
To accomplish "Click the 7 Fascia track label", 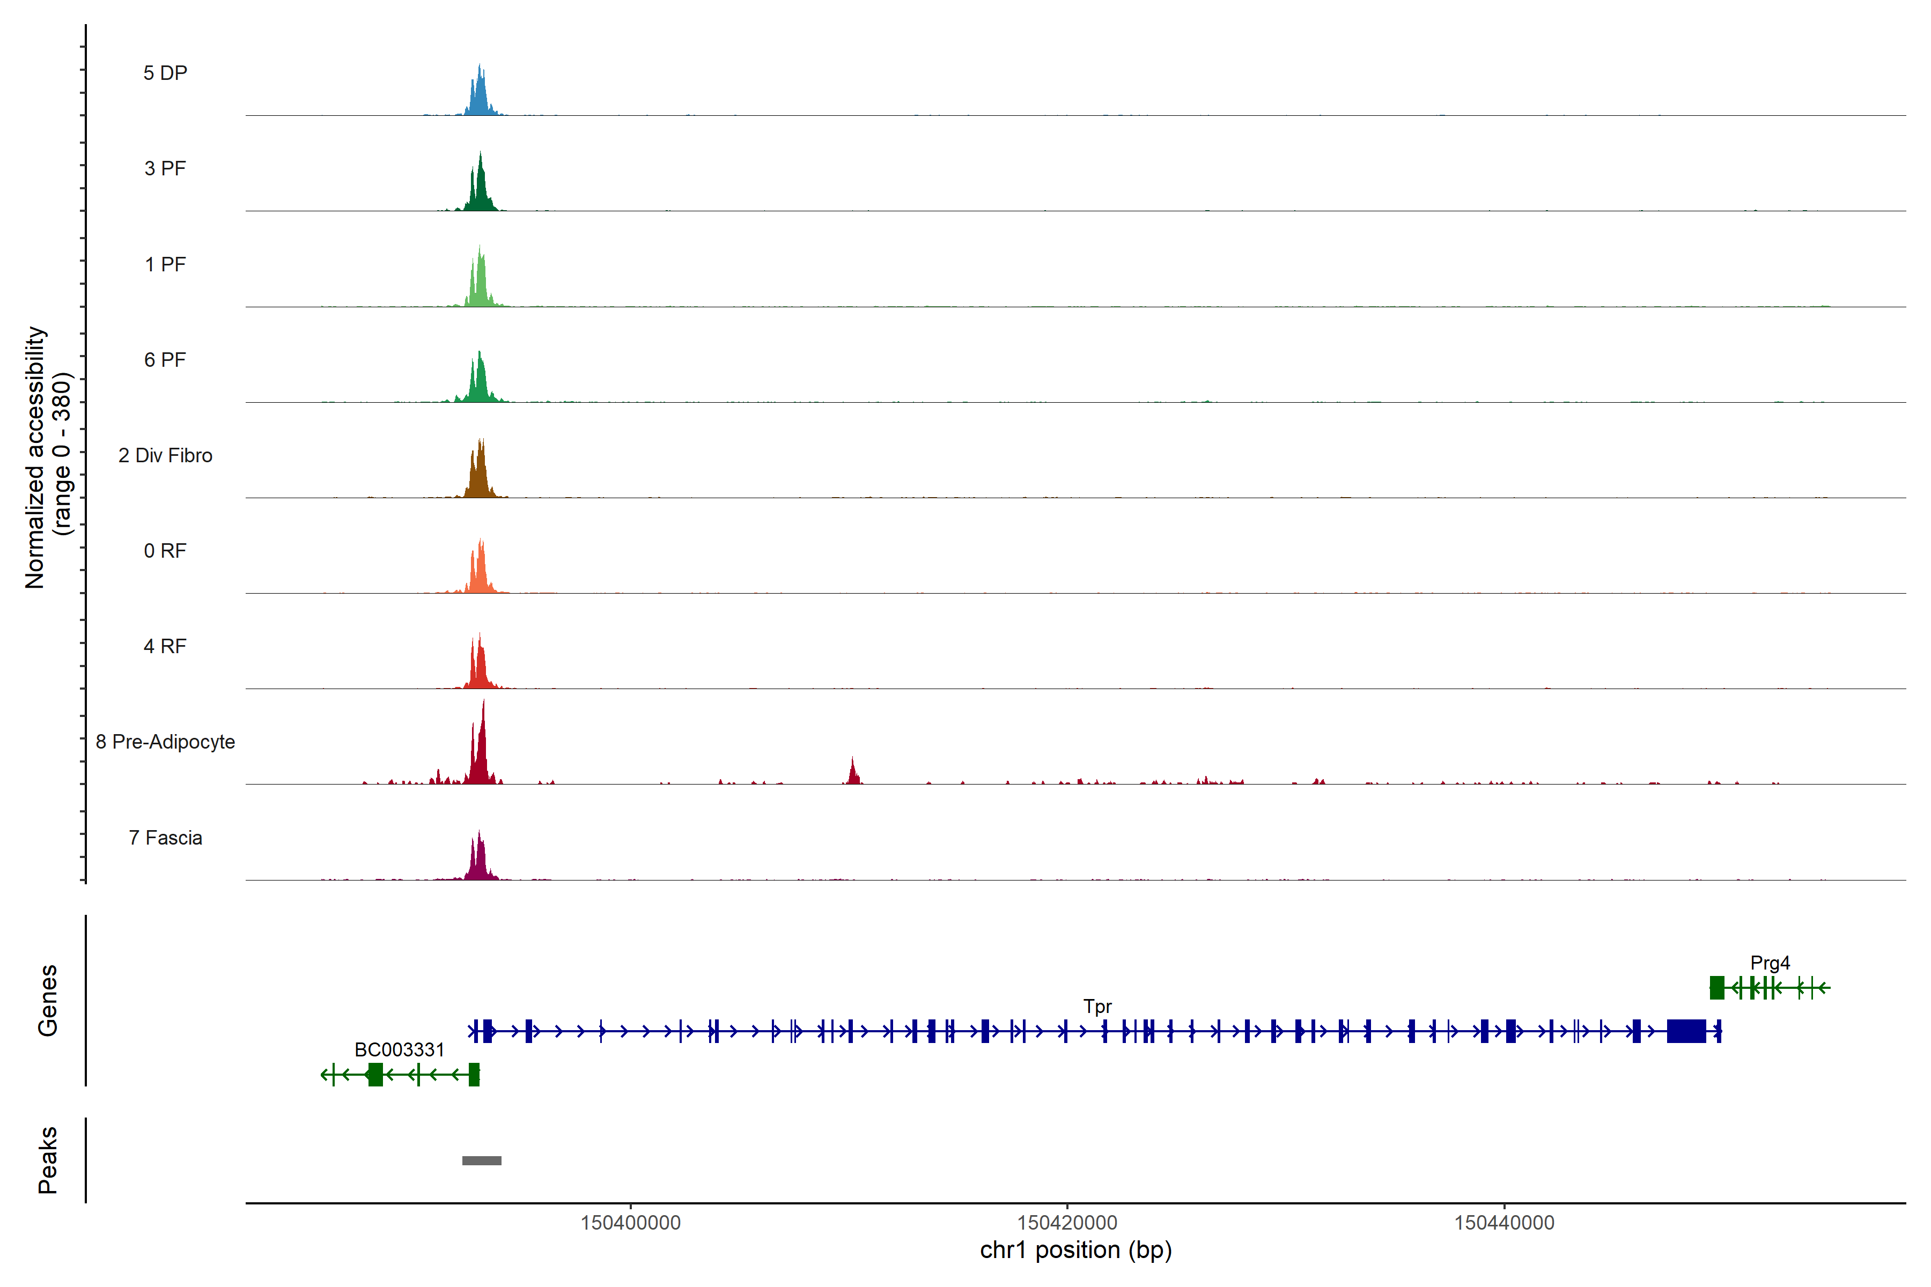I will 165,837.
